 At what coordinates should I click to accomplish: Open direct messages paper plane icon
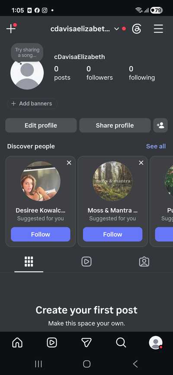point(86,343)
